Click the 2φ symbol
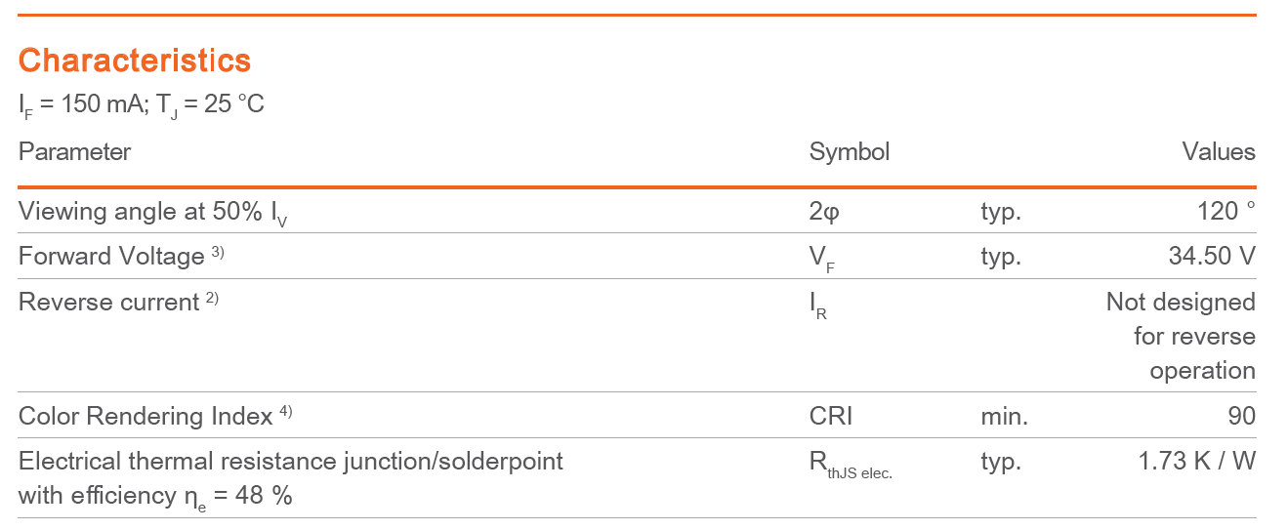The height and width of the screenshot is (530, 1288). (x=824, y=212)
